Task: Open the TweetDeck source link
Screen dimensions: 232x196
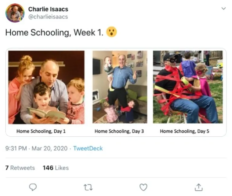Action: pyautogui.click(x=88, y=149)
